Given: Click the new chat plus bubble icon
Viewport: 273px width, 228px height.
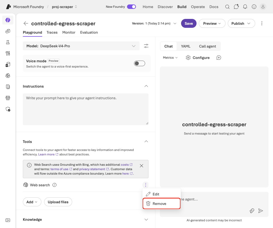Looking at the screenshot, I should [x=219, y=58].
